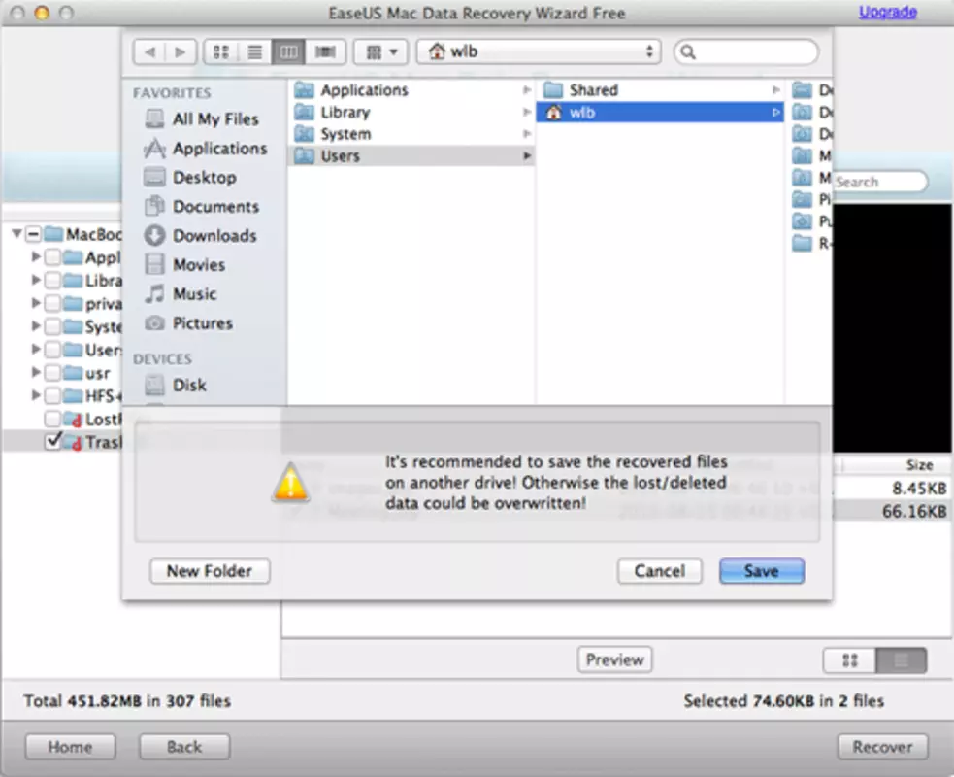
Task: Check the usr folder checkbox
Action: point(53,373)
